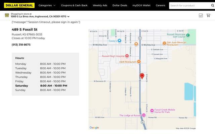
Task: Open the shopping cart
Action: click(x=208, y=15)
